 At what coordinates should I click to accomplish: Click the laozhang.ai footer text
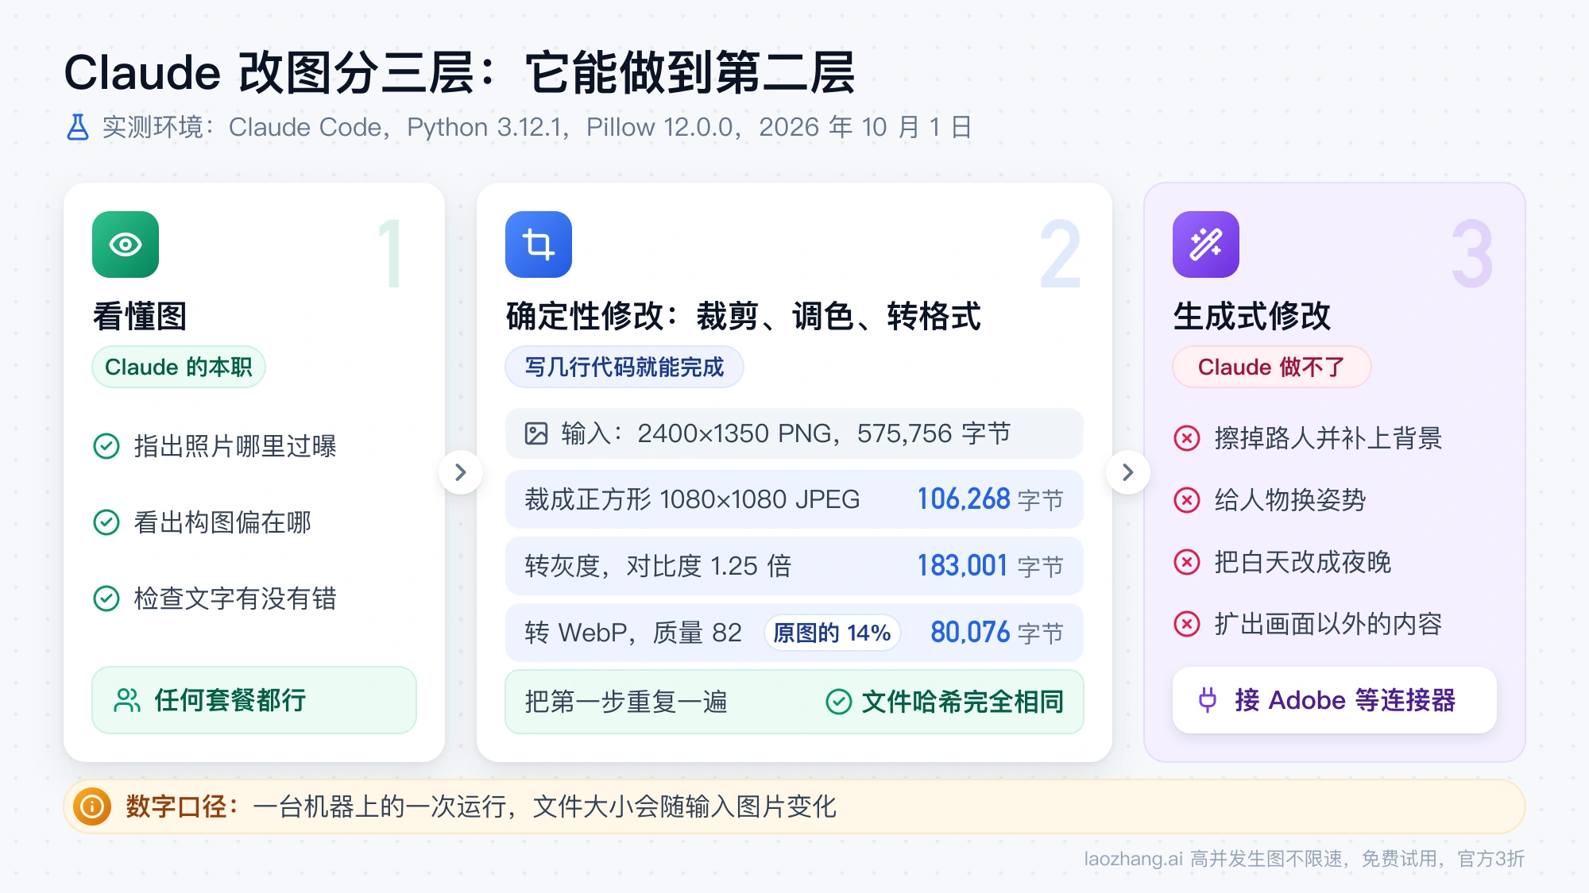tap(1304, 859)
